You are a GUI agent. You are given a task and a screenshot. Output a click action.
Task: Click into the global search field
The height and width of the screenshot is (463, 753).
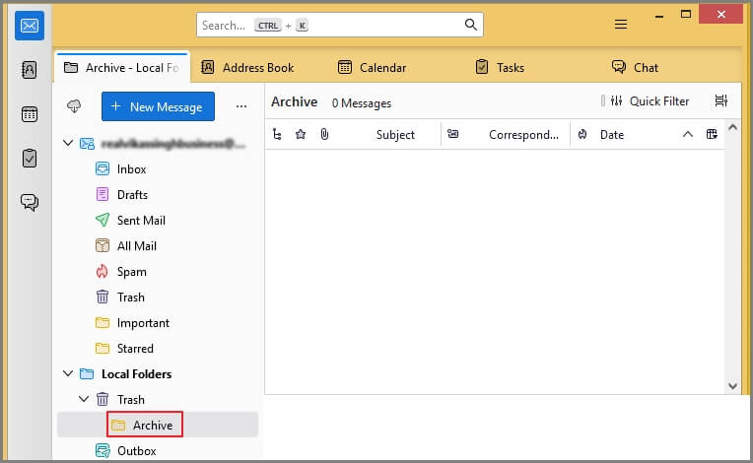coord(340,25)
